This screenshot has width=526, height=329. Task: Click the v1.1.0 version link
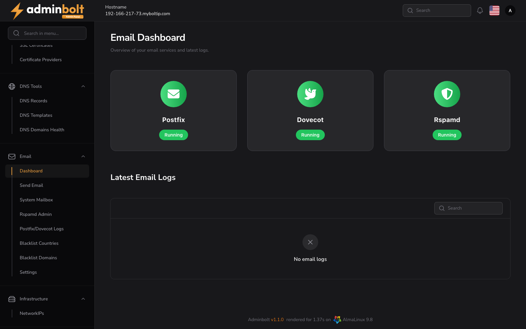(x=277, y=319)
